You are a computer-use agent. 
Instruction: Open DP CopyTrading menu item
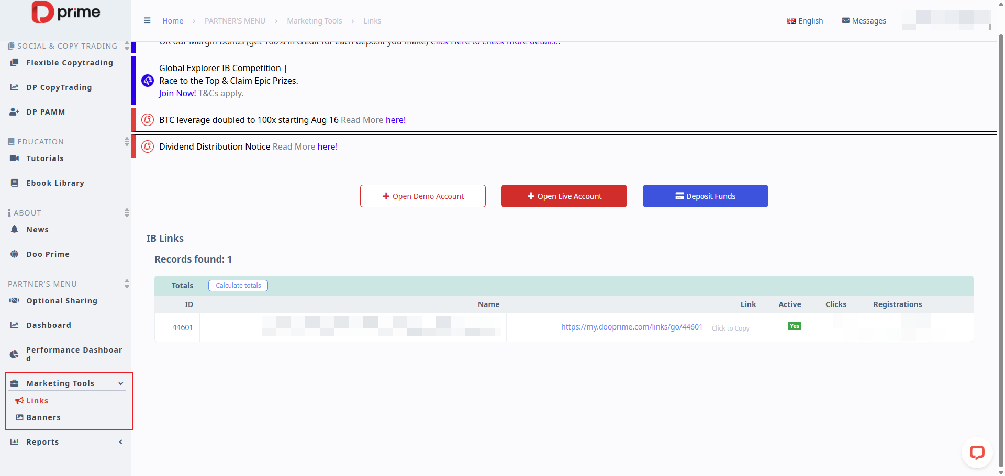pyautogui.click(x=59, y=87)
